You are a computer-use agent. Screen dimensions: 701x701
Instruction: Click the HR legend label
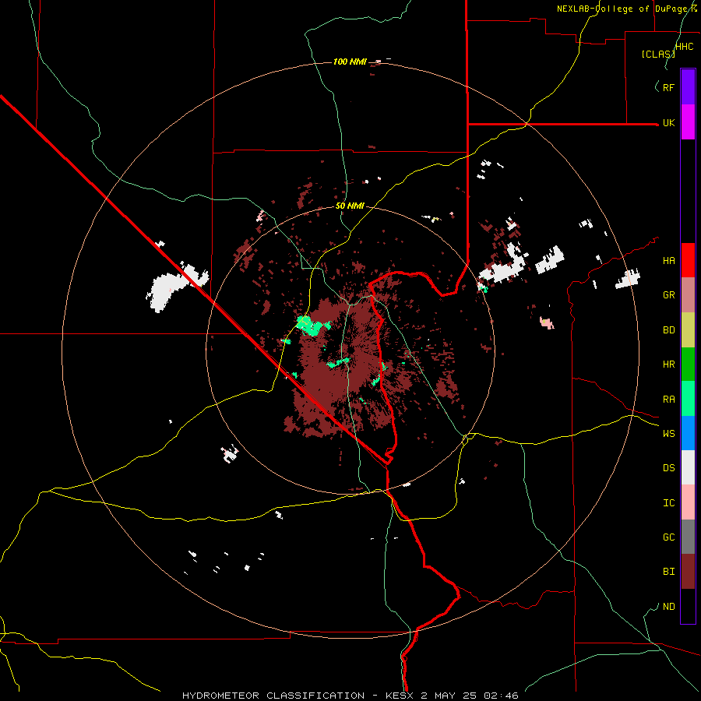[x=668, y=365]
